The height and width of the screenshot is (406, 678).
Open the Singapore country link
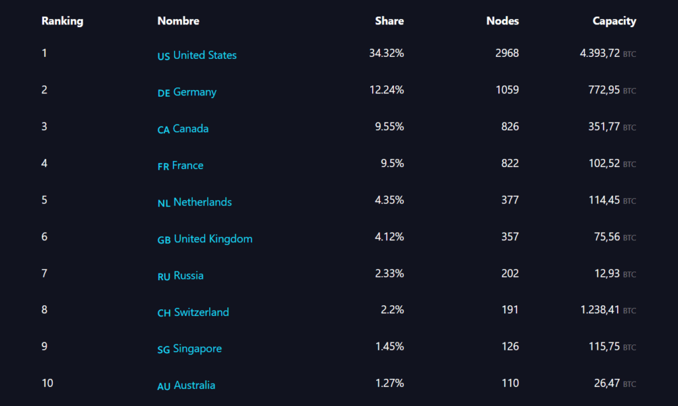(197, 349)
